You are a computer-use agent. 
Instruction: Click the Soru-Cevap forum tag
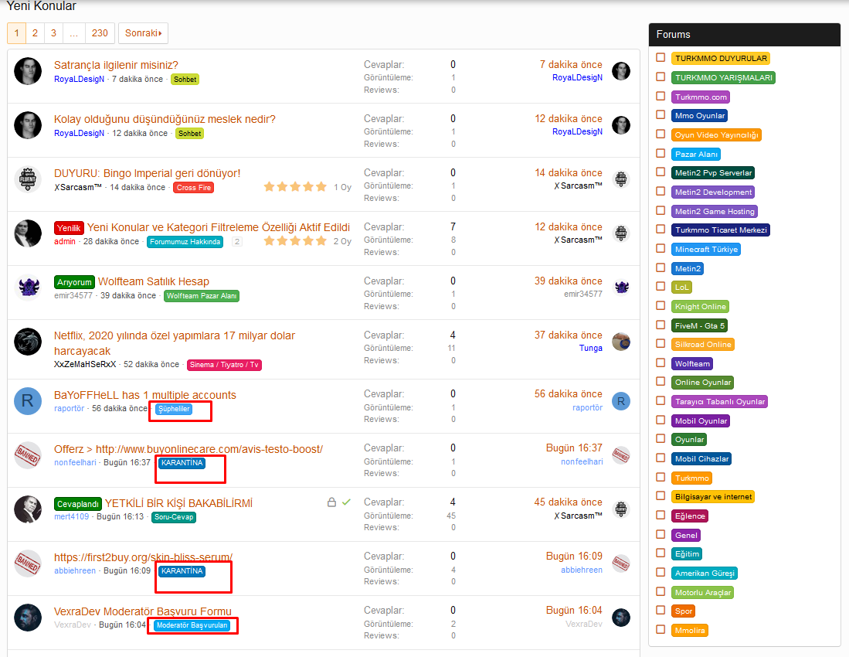pyautogui.click(x=174, y=517)
